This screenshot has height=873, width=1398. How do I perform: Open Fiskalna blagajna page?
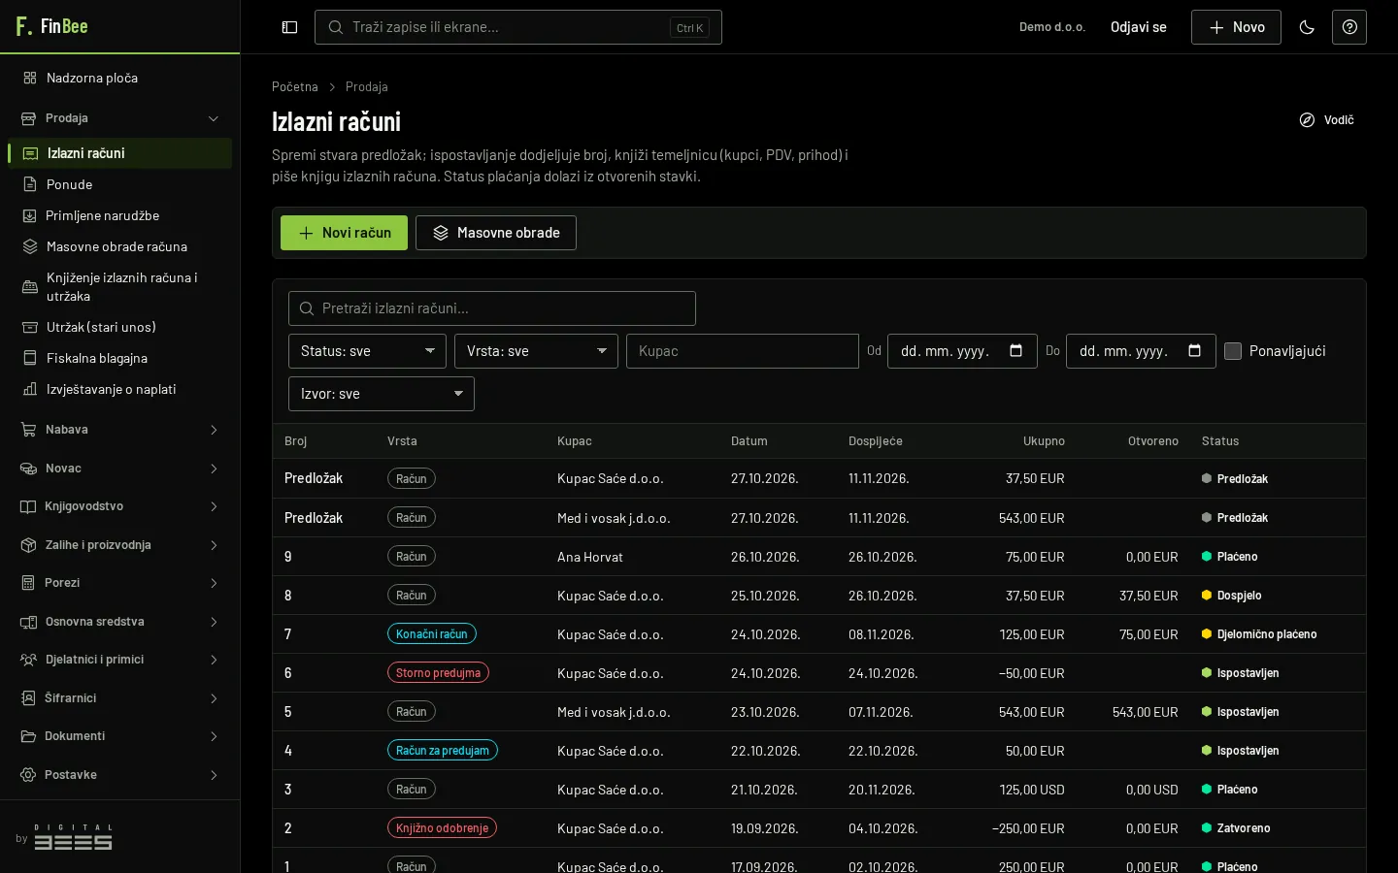pos(119,358)
